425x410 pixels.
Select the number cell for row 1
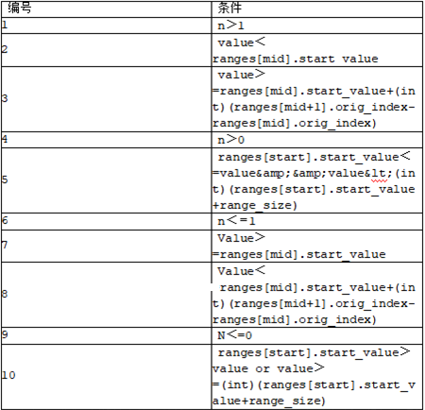tap(106, 26)
